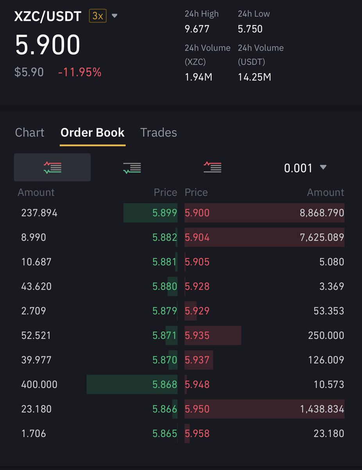Select ask price 5.935

(x=197, y=336)
